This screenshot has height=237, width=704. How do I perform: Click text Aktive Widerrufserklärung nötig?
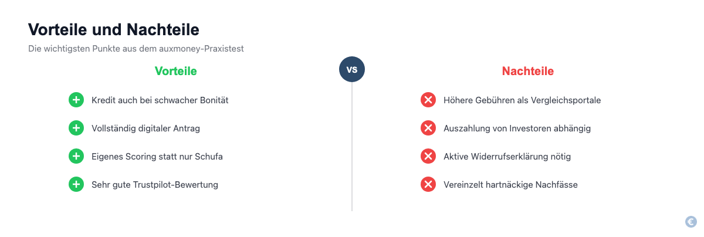507,157
